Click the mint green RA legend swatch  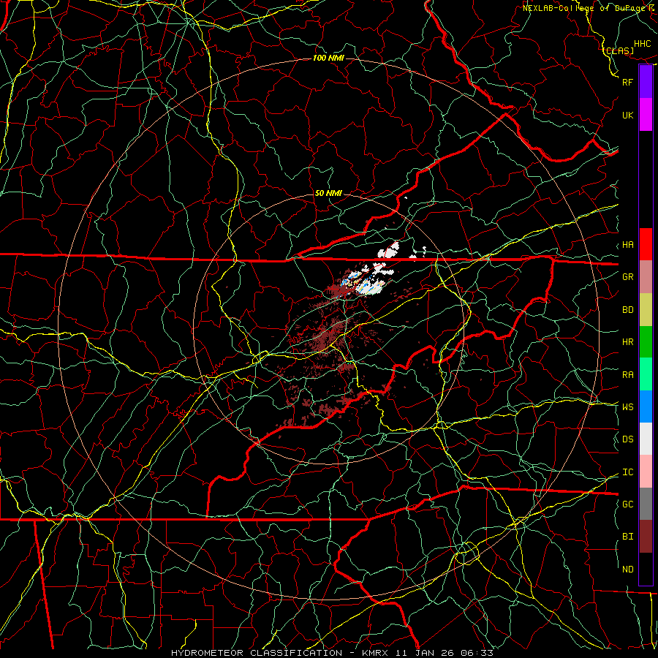[x=646, y=374]
